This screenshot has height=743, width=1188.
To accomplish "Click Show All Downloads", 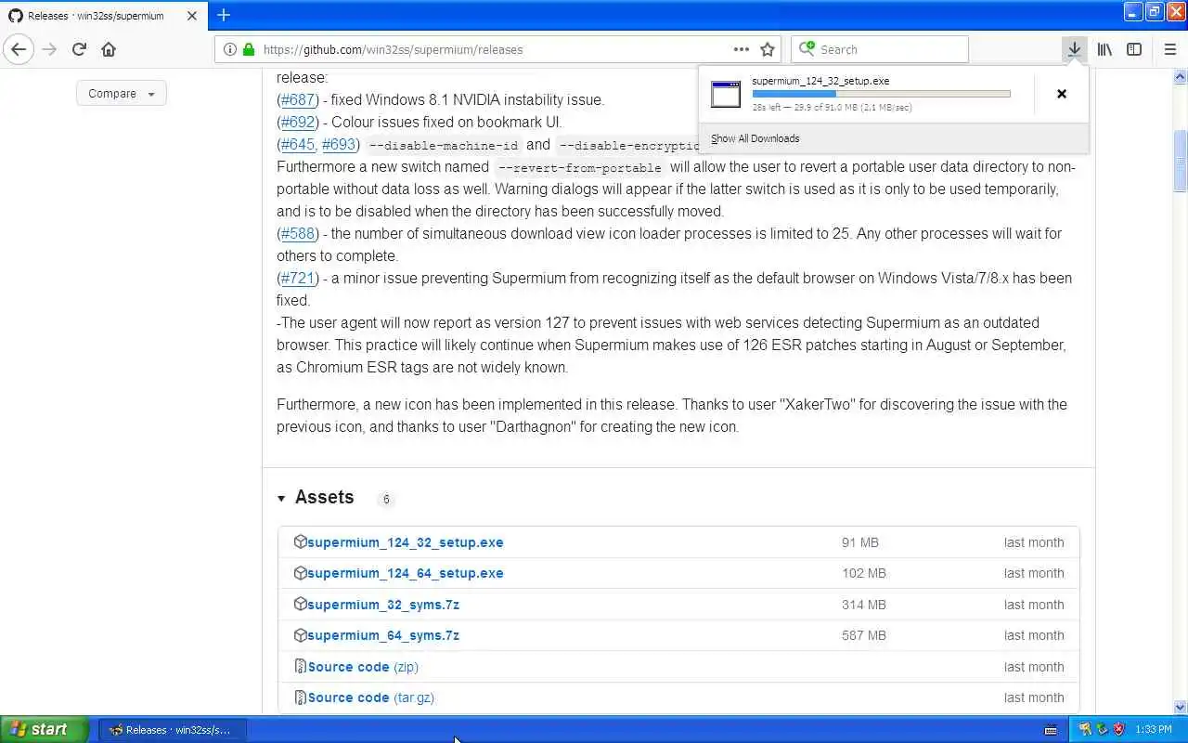I will (x=755, y=138).
